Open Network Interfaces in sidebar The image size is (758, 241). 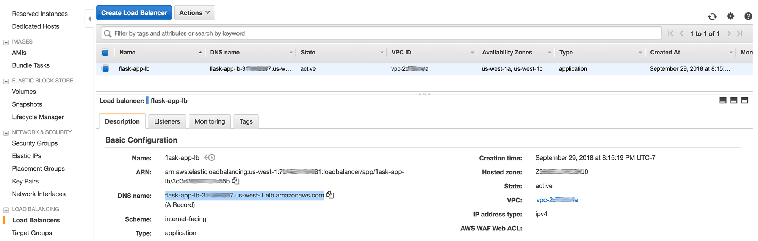[x=39, y=194]
